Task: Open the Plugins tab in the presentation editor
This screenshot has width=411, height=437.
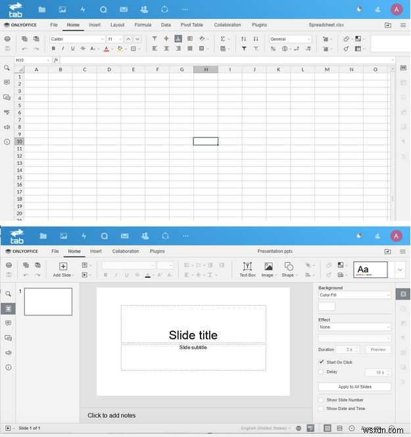Action: click(x=157, y=251)
